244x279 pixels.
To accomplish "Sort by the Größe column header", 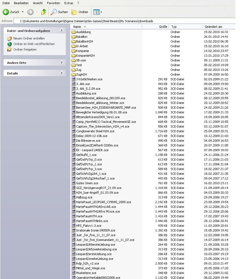I will (163, 27).
